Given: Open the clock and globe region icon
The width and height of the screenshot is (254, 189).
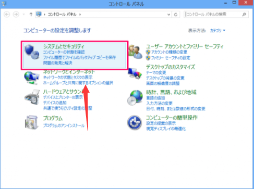Looking at the screenshot, I should coord(135,98).
